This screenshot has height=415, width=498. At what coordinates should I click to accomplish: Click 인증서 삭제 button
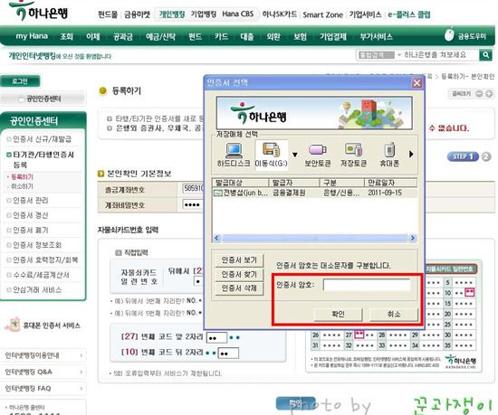coord(239,288)
